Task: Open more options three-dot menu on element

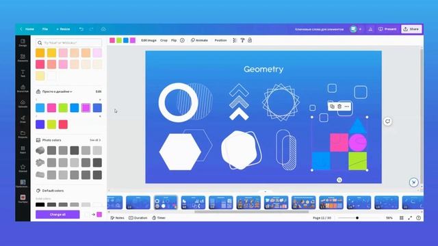Action: (347, 107)
